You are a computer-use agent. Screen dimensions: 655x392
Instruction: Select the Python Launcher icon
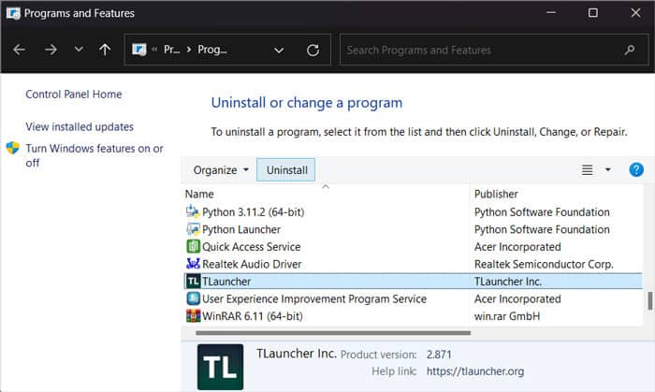193,229
